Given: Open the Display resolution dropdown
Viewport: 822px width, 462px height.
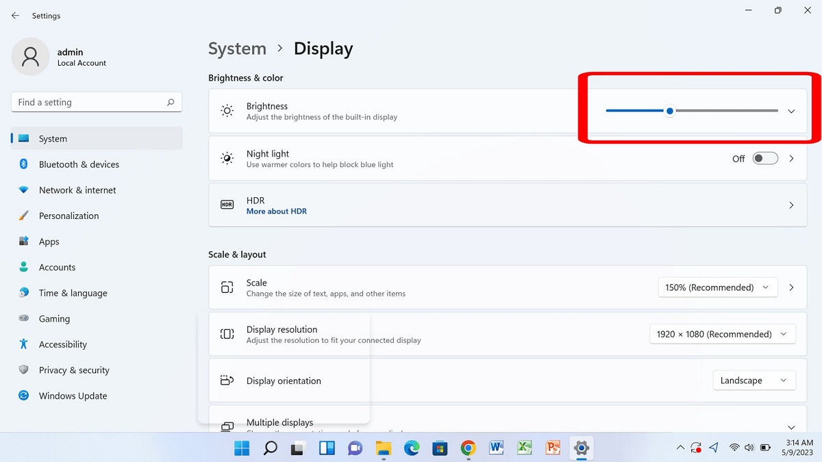Looking at the screenshot, I should coord(722,334).
